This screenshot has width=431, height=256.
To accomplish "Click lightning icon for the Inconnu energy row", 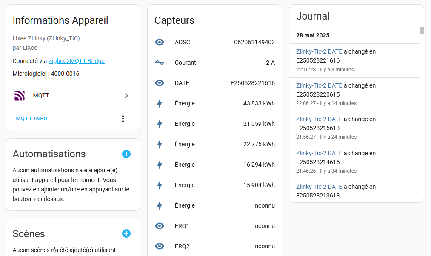I will [x=160, y=205].
